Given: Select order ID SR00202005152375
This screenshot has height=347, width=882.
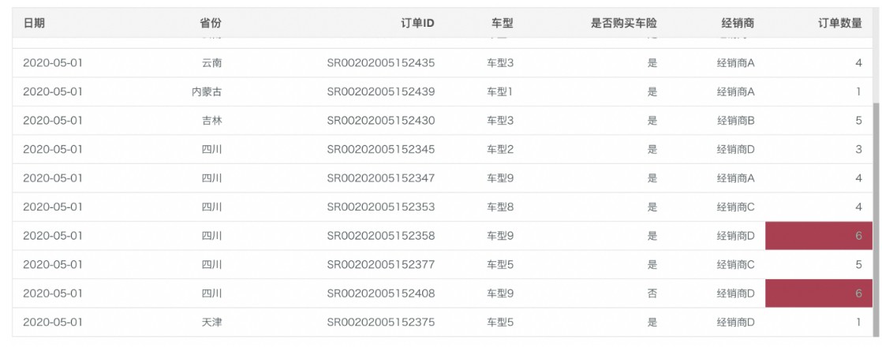Looking at the screenshot, I should [x=381, y=323].
